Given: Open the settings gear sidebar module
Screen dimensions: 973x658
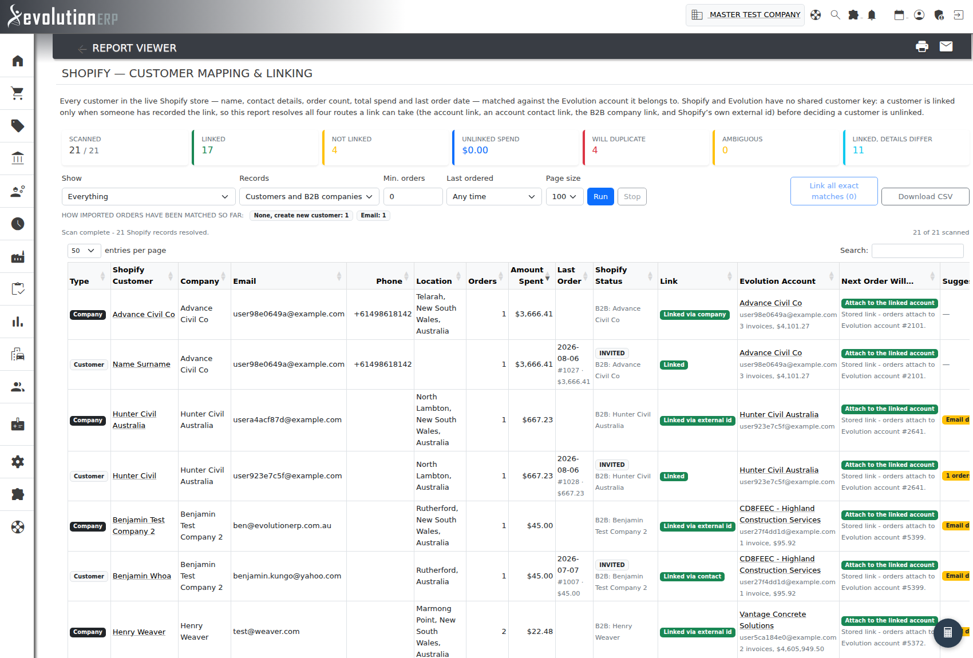Looking at the screenshot, I should 18,462.
